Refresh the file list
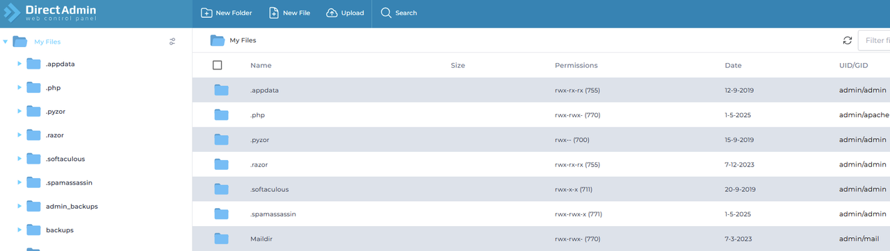The image size is (890, 251). pos(847,40)
